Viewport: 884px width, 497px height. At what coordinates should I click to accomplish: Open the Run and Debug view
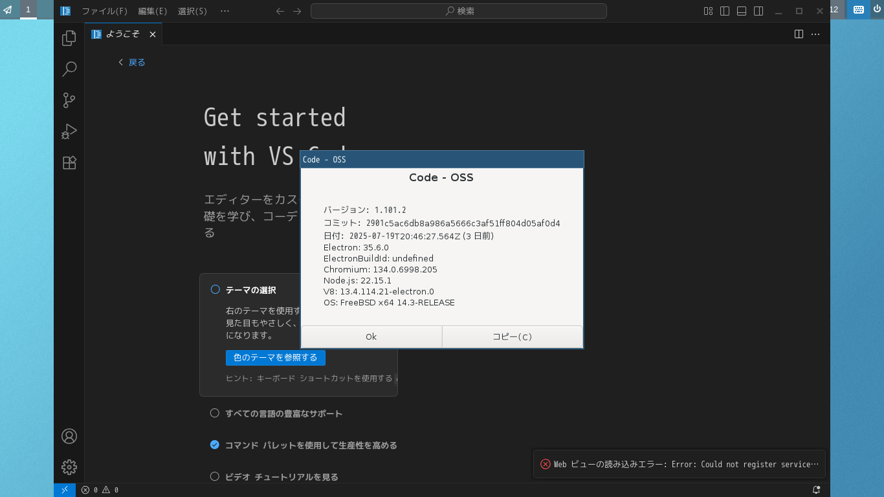coord(69,131)
